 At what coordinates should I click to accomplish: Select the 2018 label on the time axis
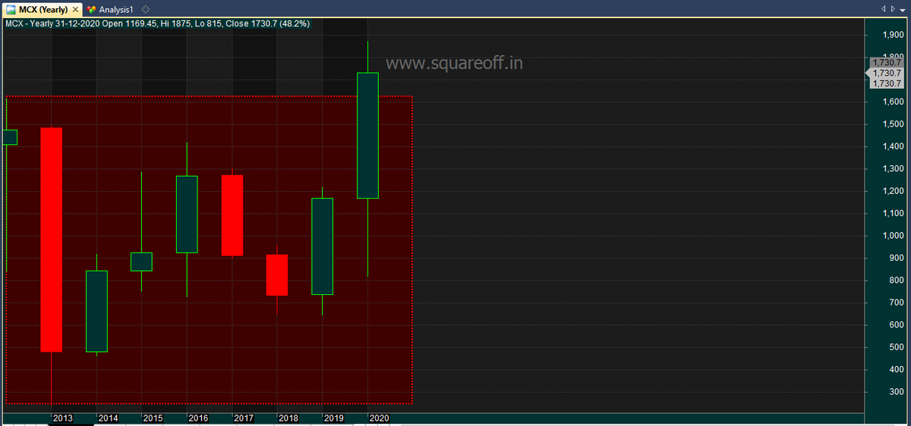click(288, 418)
